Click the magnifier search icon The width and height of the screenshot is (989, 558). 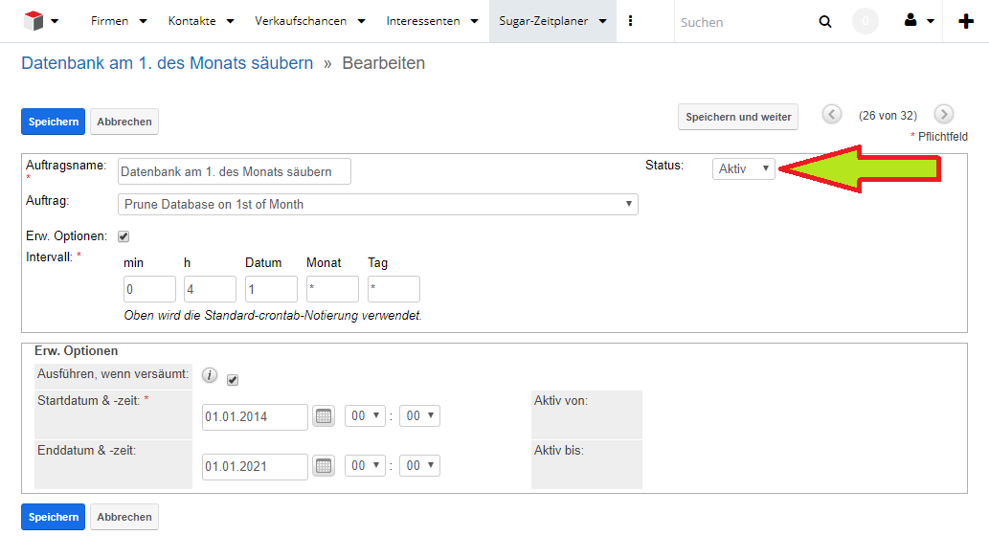pos(825,22)
